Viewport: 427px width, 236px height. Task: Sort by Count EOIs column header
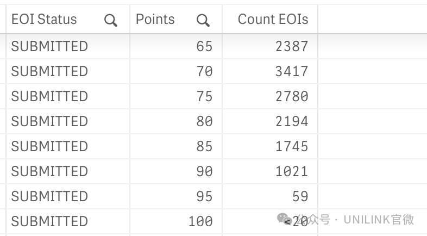[273, 20]
